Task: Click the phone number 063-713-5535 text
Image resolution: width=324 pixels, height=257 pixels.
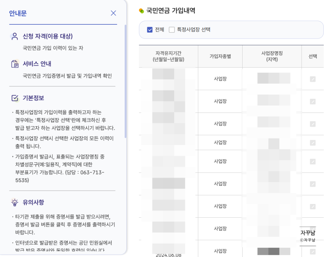Action: click(60, 176)
